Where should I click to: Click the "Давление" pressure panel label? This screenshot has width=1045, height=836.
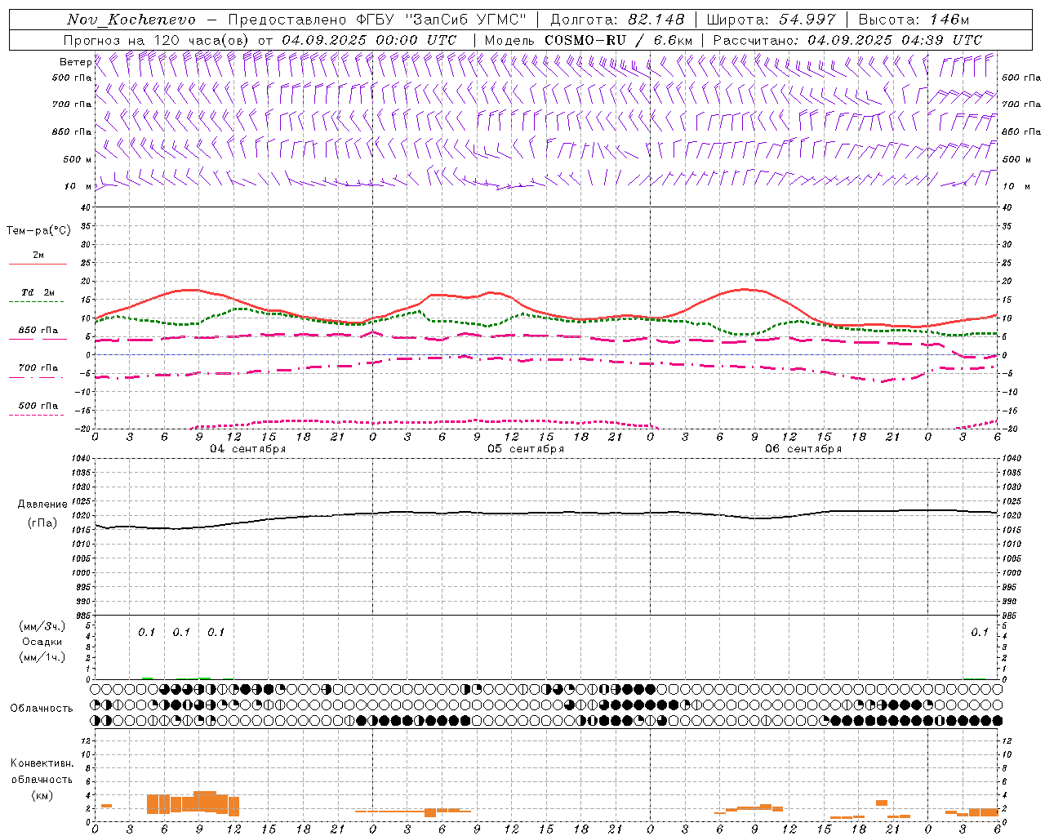pos(42,505)
